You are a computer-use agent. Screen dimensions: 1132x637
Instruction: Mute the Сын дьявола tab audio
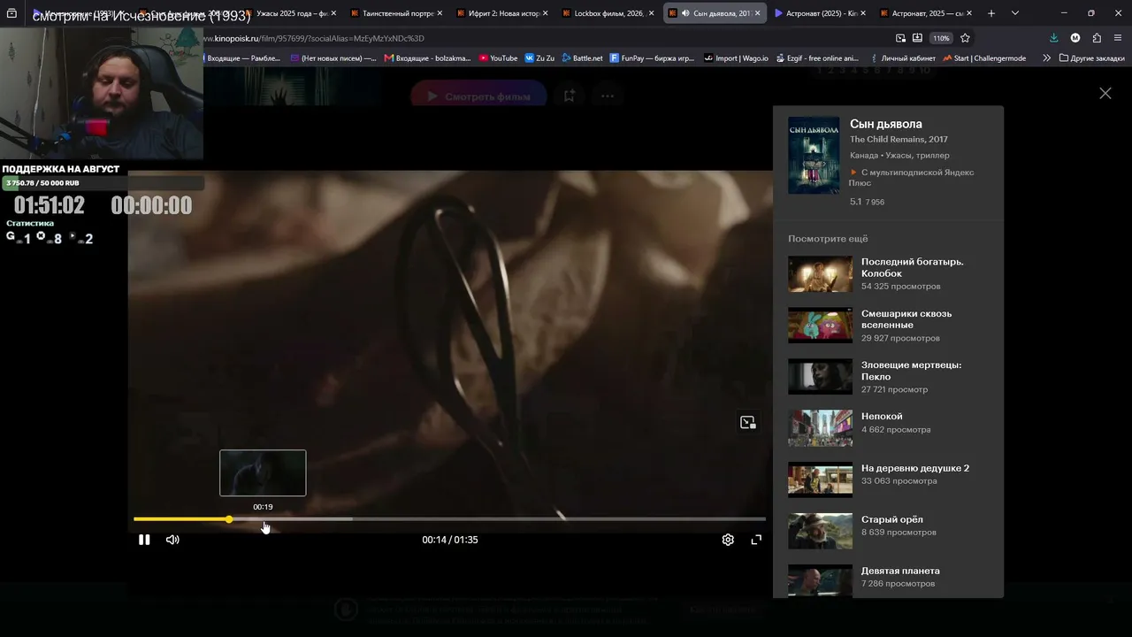tap(685, 13)
